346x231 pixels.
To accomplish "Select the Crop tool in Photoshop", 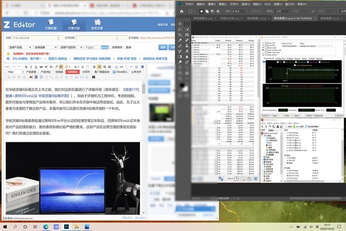I will tap(180, 35).
